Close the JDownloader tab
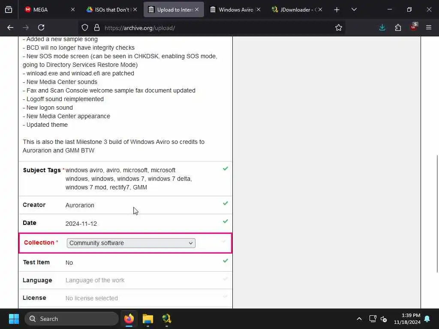 coord(320,9)
